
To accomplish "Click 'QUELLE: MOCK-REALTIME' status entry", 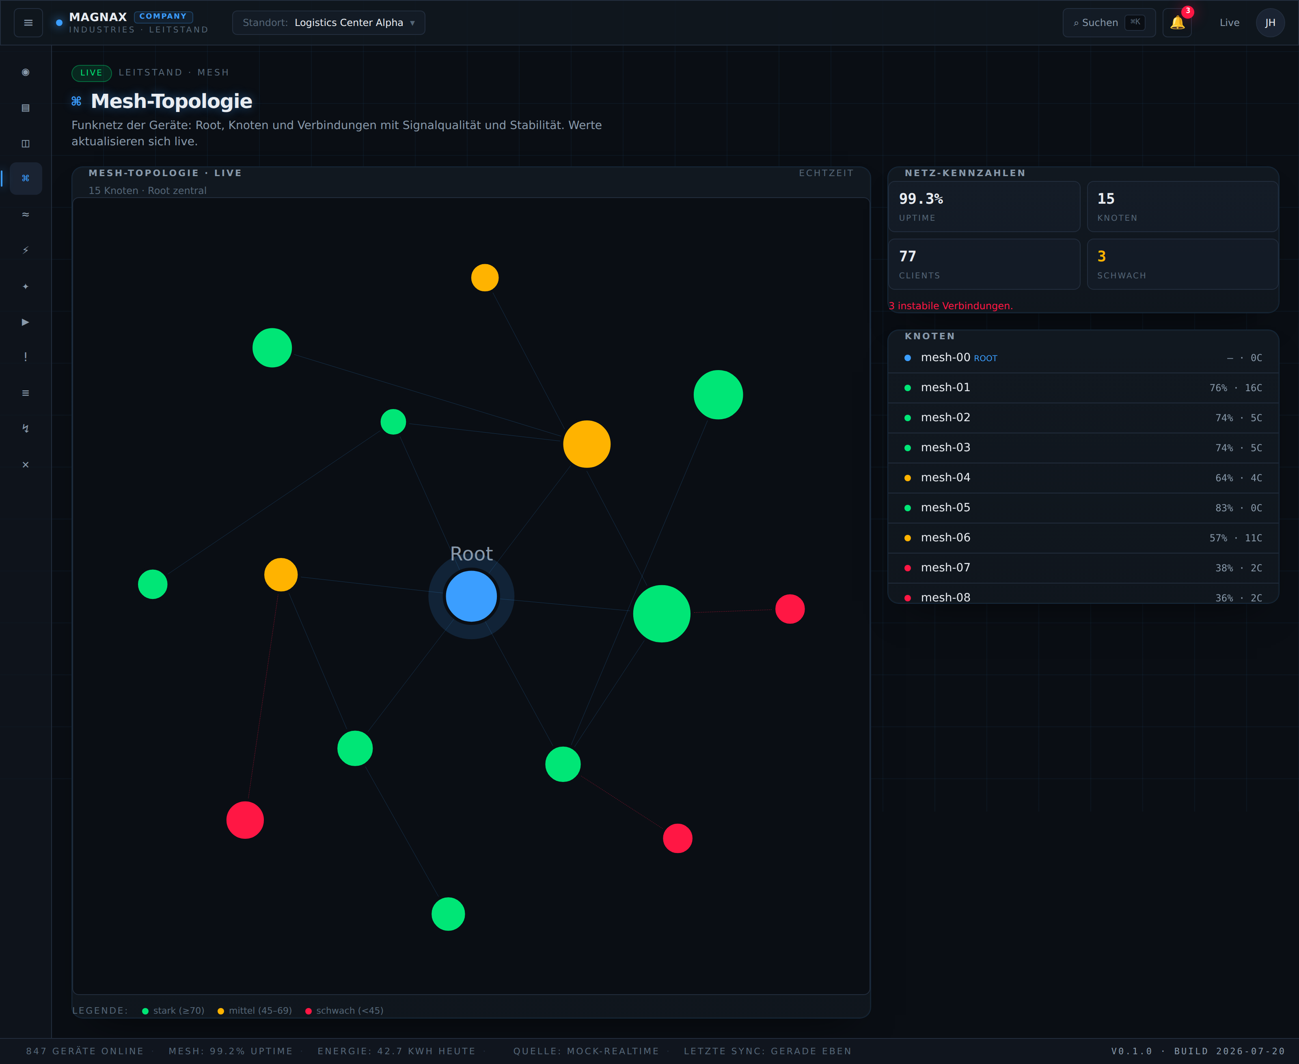I will tap(586, 1051).
